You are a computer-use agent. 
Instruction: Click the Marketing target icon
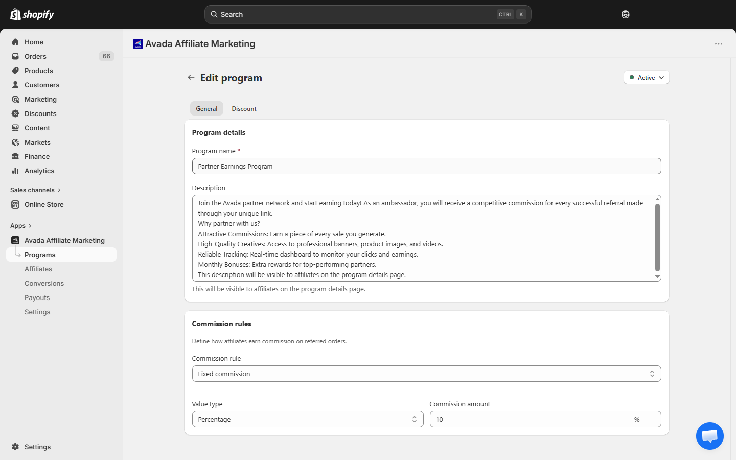(x=15, y=99)
